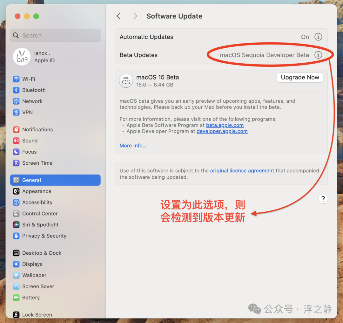Select the Sound speaker icon
The width and height of the screenshot is (343, 323).
coord(16,141)
